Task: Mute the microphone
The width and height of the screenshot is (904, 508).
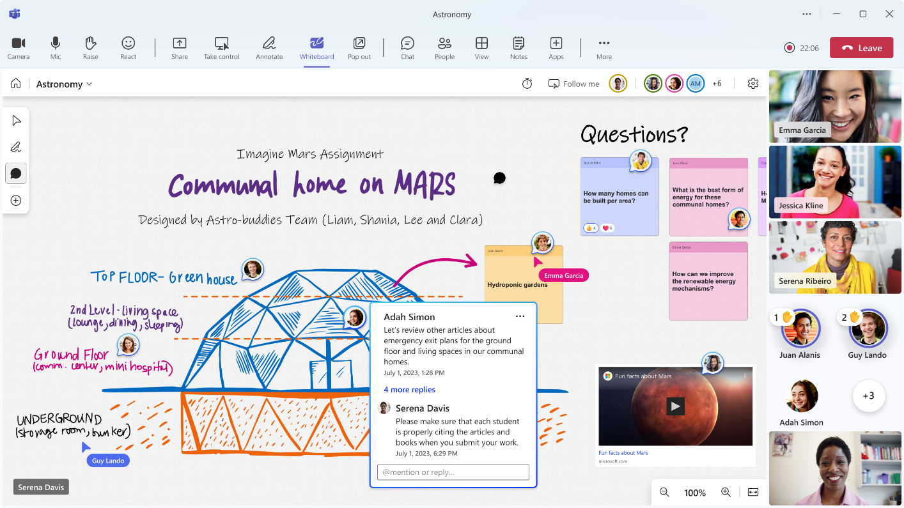Action: 55,47
